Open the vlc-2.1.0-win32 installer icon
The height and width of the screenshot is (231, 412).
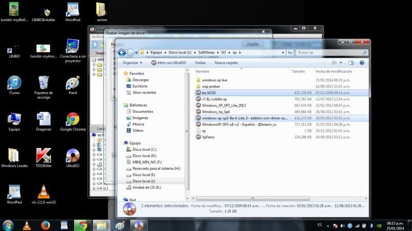pyautogui.click(x=44, y=194)
